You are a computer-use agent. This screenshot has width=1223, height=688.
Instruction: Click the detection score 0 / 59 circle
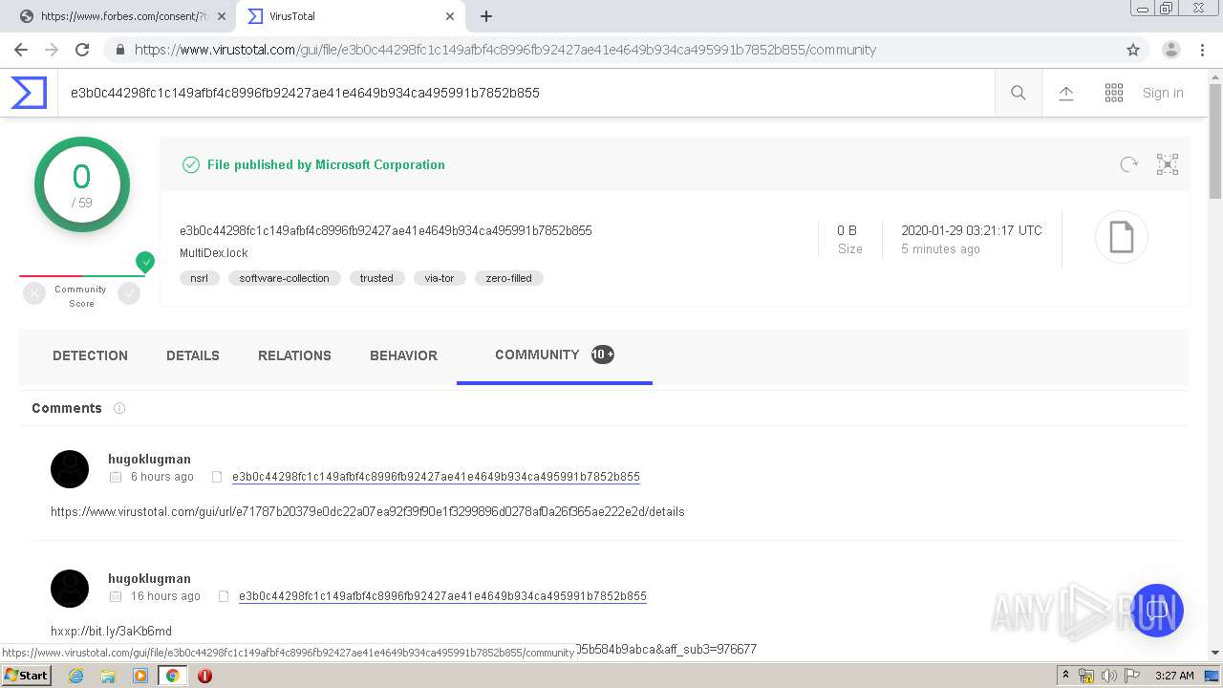82,184
